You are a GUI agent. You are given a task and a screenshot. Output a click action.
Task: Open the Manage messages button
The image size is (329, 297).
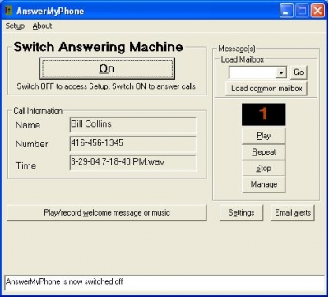263,184
